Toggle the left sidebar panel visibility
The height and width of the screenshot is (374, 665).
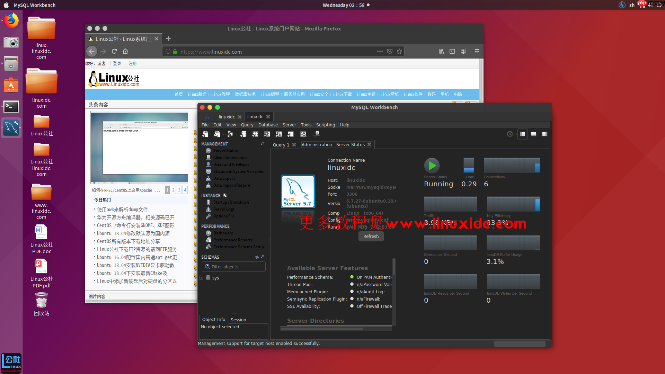point(522,134)
